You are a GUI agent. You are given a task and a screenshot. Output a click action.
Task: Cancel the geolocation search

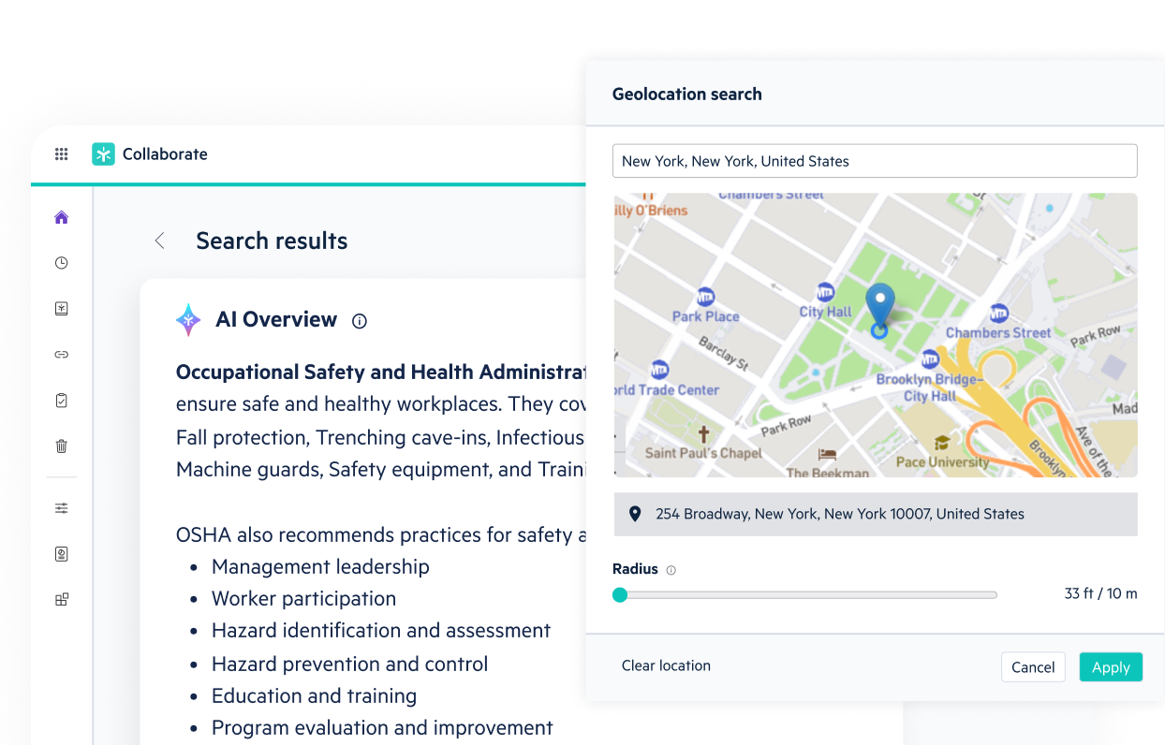[x=1033, y=667]
